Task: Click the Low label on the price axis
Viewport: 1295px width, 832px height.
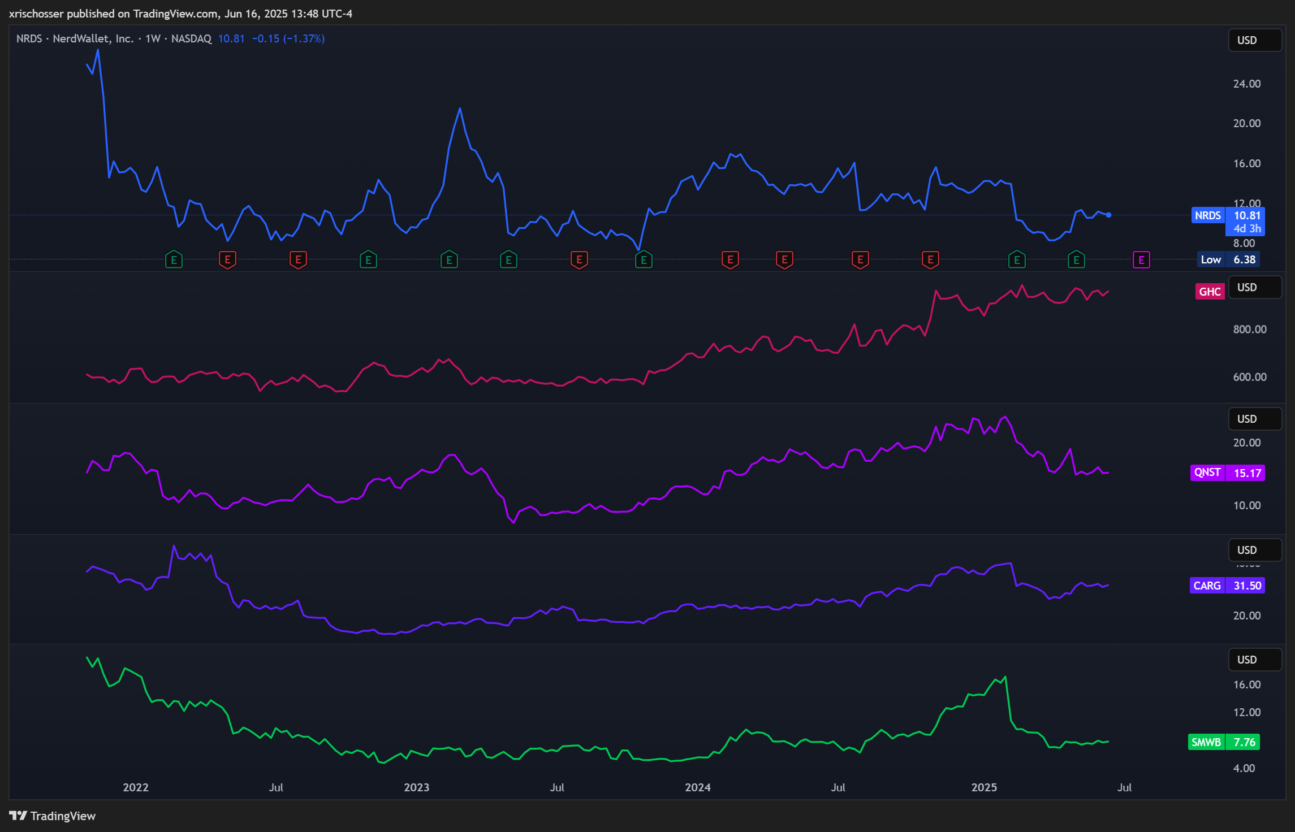Action: pos(1211,259)
